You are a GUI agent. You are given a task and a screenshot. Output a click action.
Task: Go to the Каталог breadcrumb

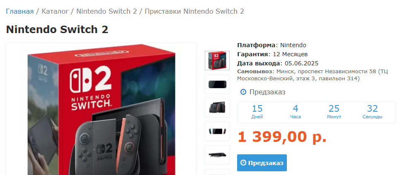(x=55, y=11)
